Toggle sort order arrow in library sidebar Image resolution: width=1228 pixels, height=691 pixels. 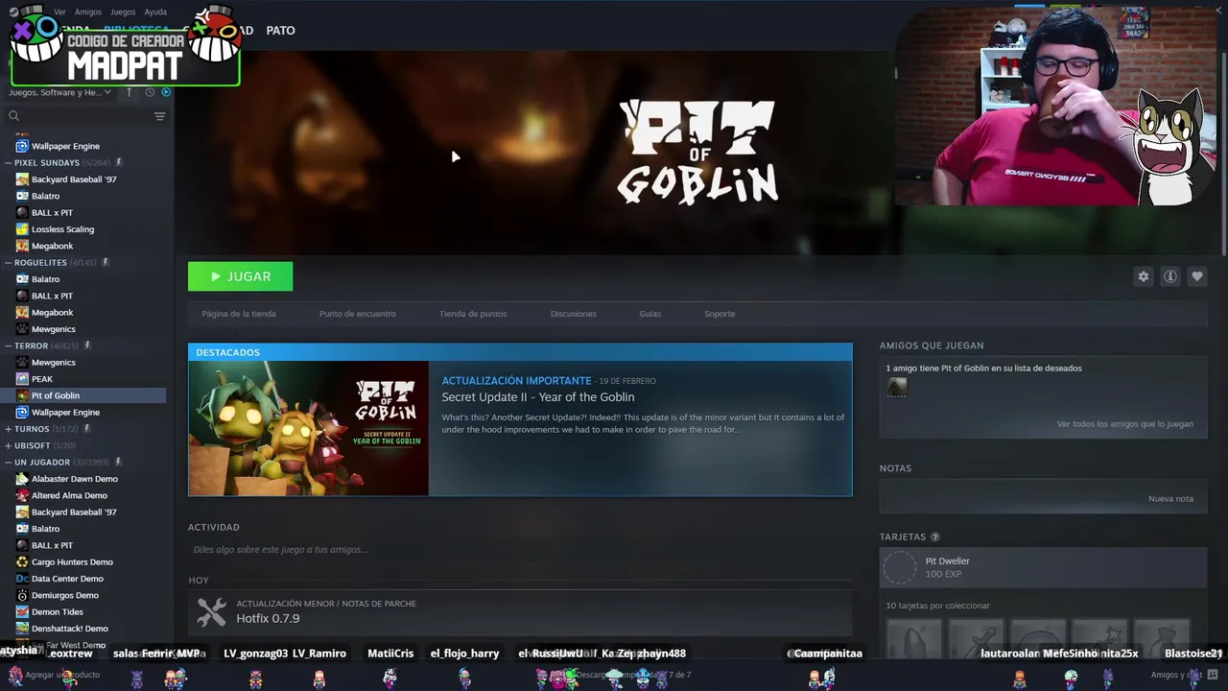[x=130, y=92]
